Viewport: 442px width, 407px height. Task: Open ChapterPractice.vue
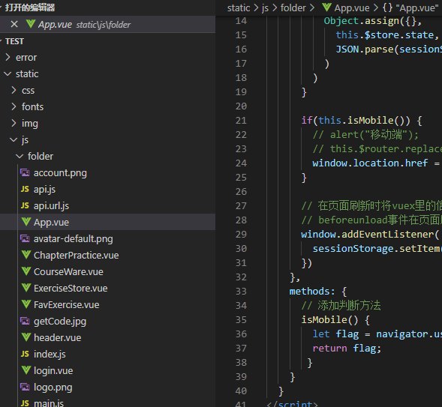[76, 256]
